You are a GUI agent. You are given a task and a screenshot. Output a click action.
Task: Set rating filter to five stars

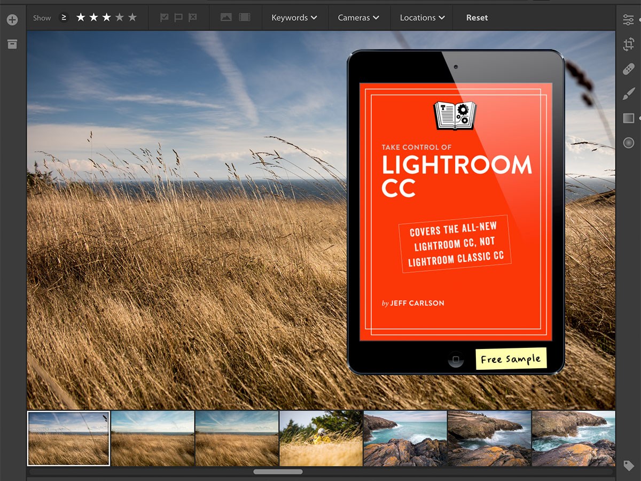click(132, 18)
